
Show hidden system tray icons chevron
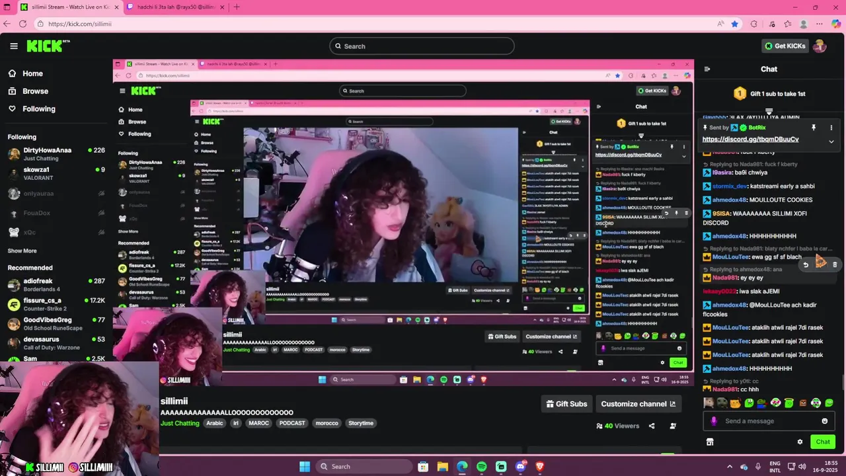[x=729, y=467]
